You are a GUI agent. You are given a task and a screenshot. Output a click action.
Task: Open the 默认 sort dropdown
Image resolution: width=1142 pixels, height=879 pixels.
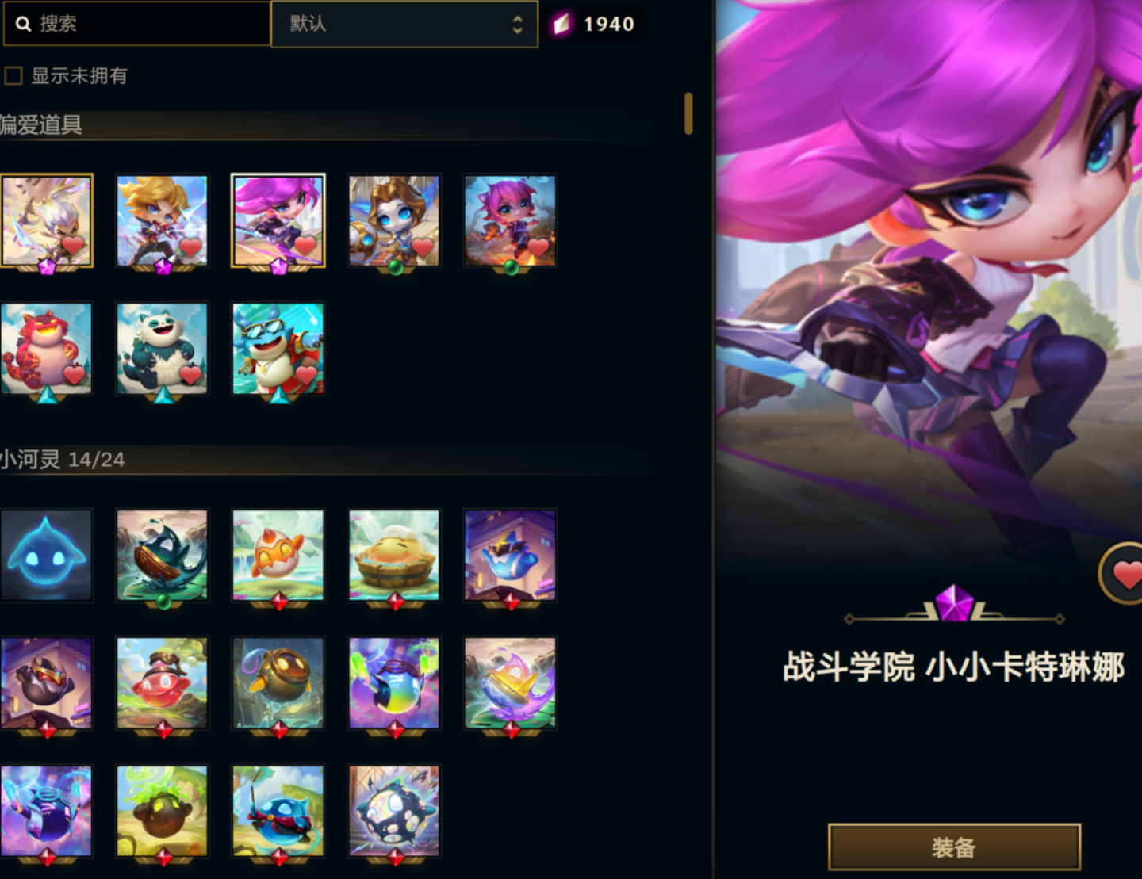[x=404, y=24]
